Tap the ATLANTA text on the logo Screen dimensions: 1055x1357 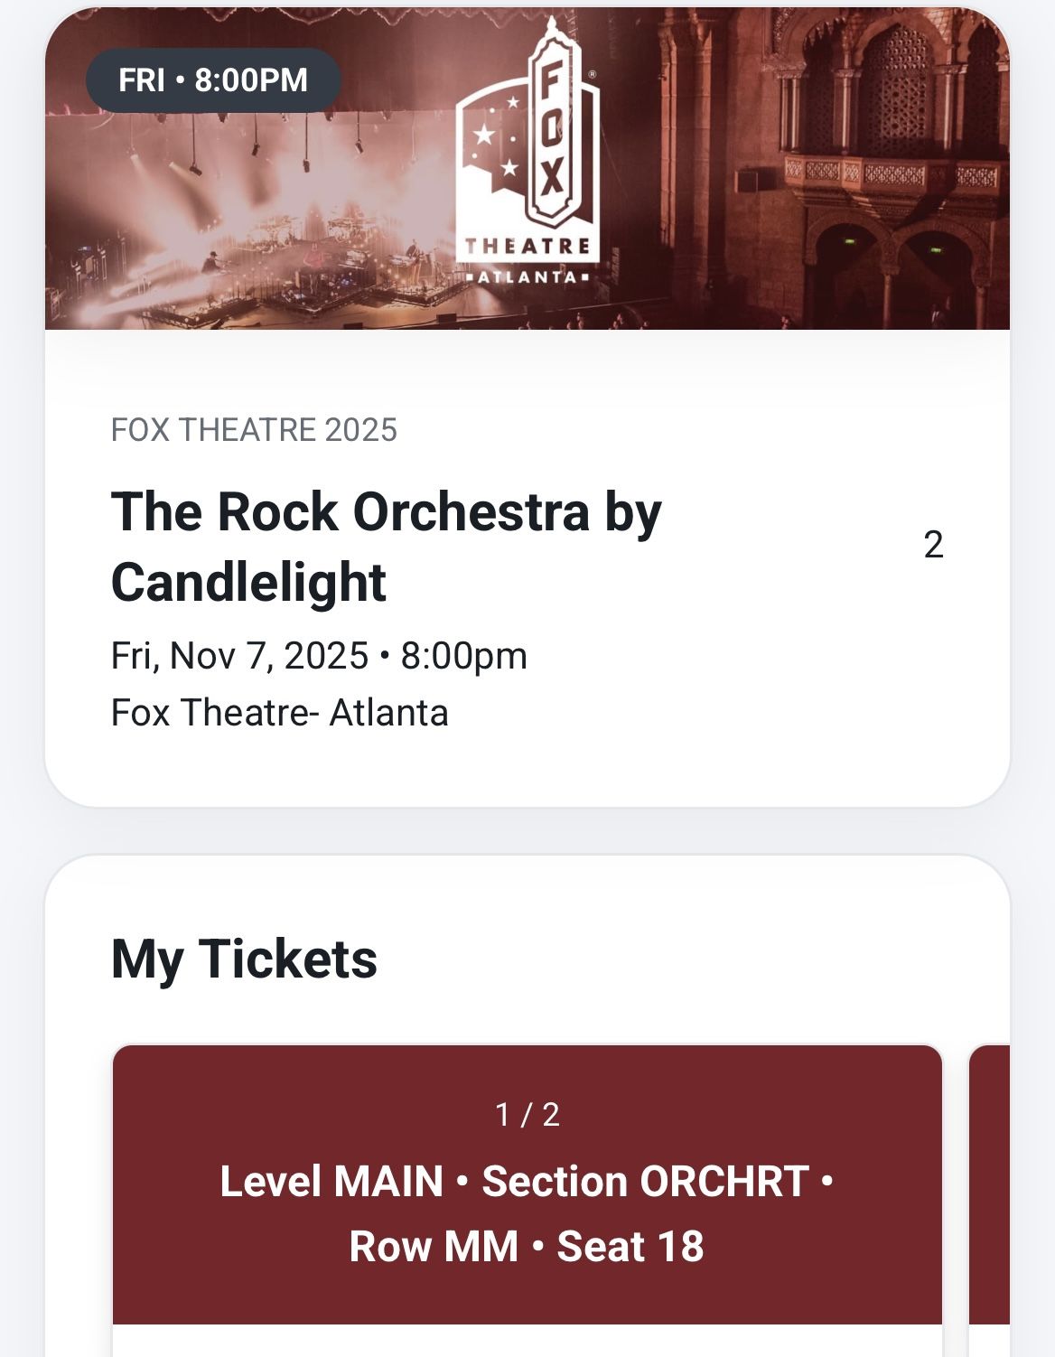coord(527,276)
